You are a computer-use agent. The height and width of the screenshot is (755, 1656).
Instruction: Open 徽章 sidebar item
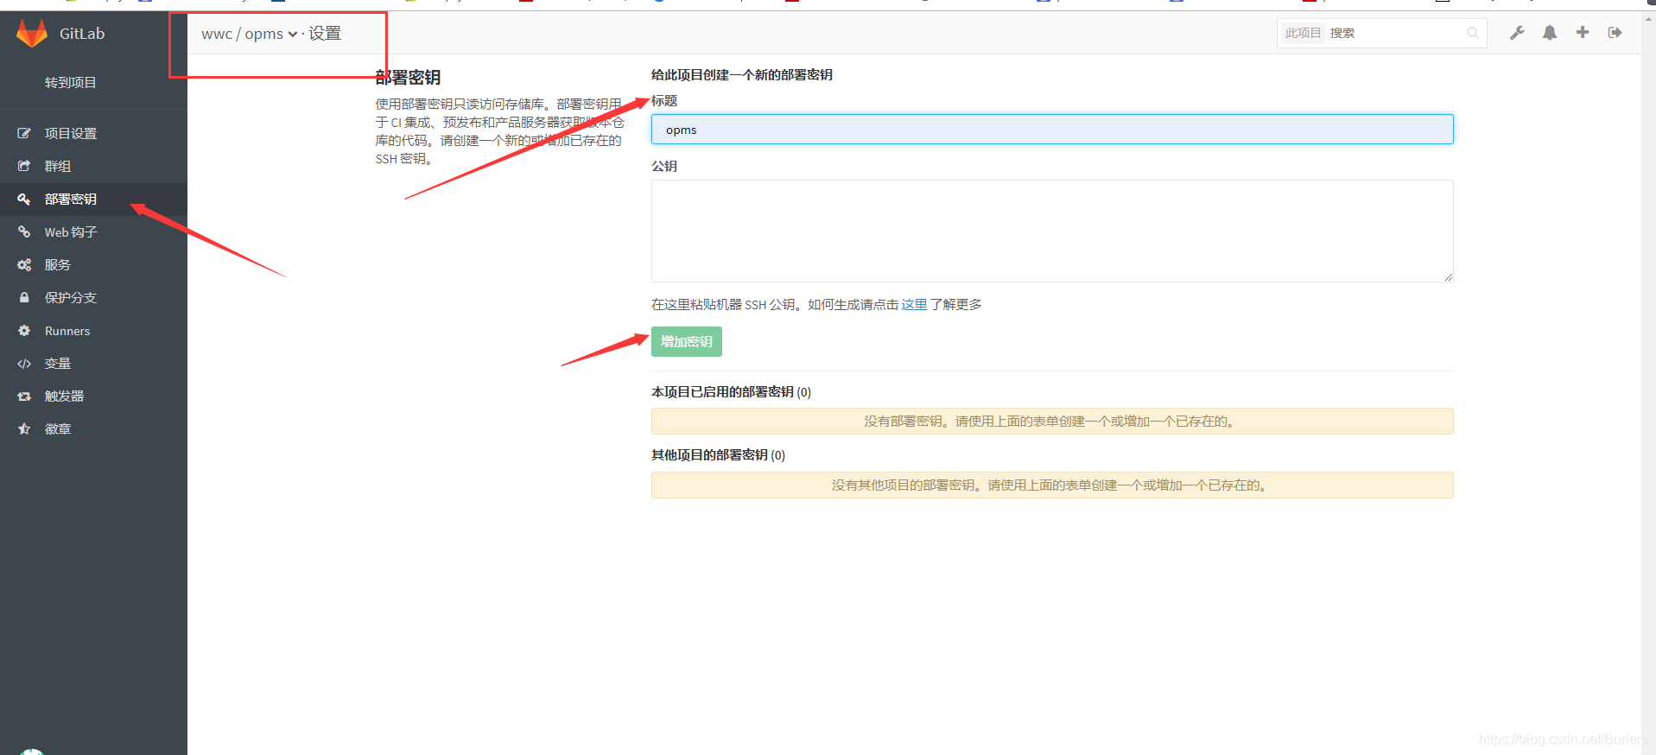click(93, 428)
